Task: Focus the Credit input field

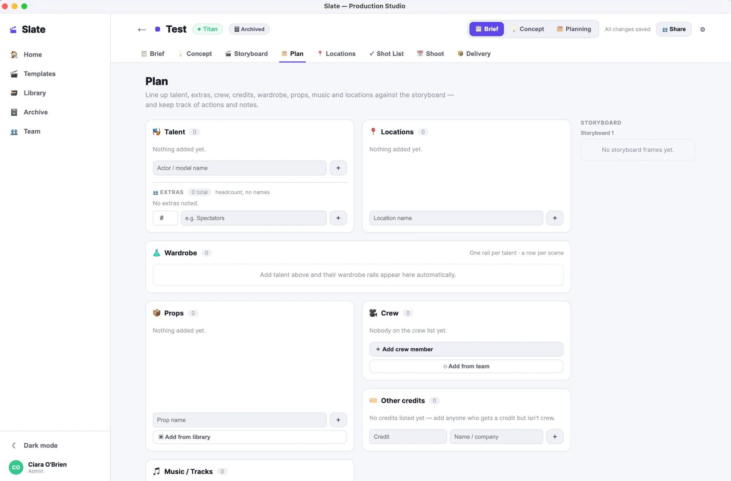Action: pos(408,437)
